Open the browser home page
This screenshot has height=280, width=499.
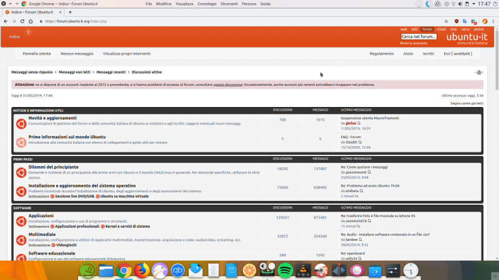tap(31, 21)
